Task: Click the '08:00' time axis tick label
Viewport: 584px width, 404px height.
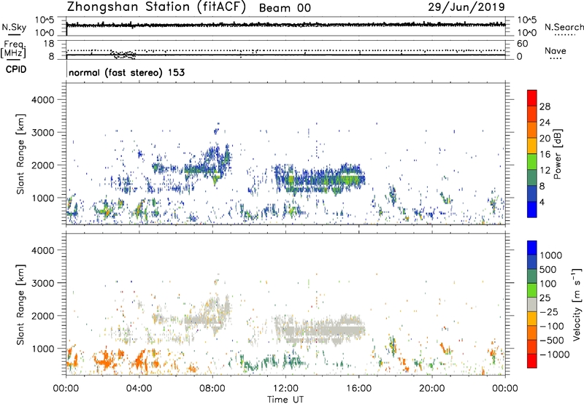Action: [212, 389]
